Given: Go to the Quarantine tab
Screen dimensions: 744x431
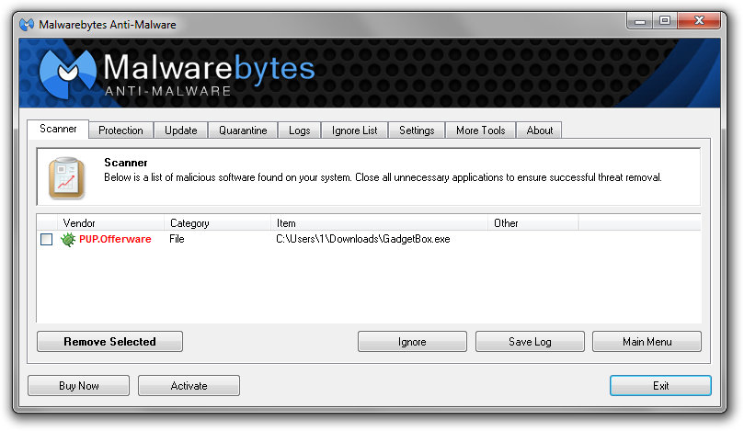Looking at the screenshot, I should click(x=243, y=130).
